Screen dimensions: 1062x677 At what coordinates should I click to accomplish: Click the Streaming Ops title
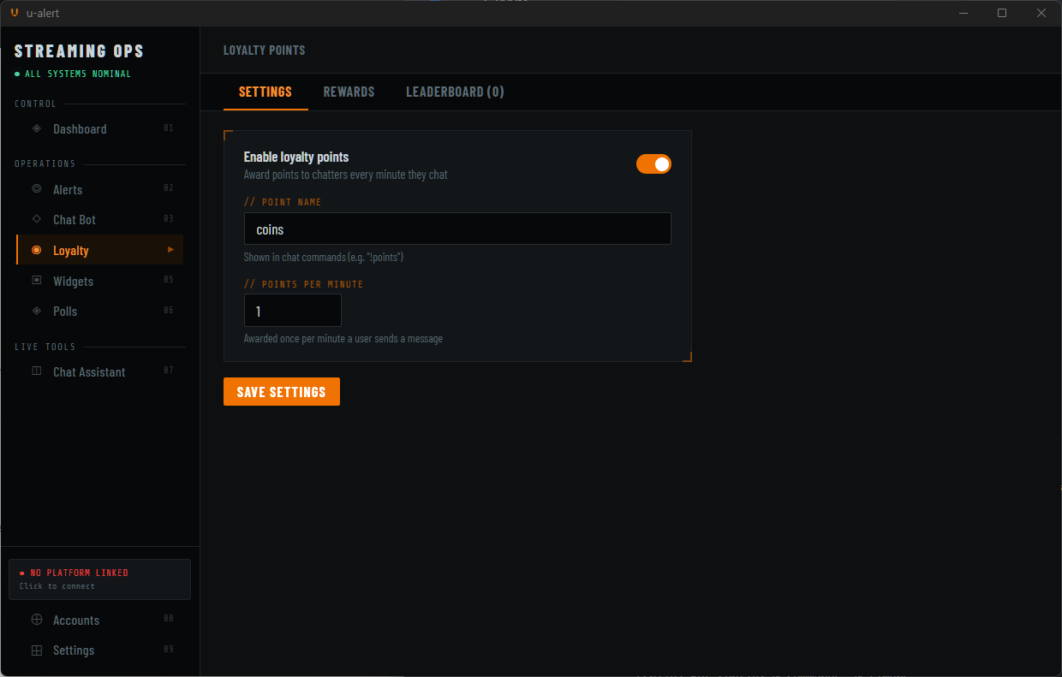80,50
